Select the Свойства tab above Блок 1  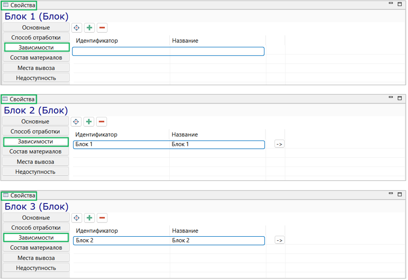coord(19,5)
